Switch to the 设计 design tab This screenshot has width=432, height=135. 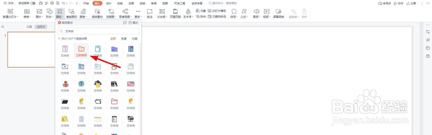tap(109, 3)
